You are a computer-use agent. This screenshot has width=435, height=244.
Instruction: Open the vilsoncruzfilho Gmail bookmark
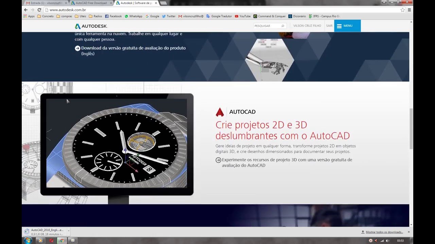(x=191, y=16)
